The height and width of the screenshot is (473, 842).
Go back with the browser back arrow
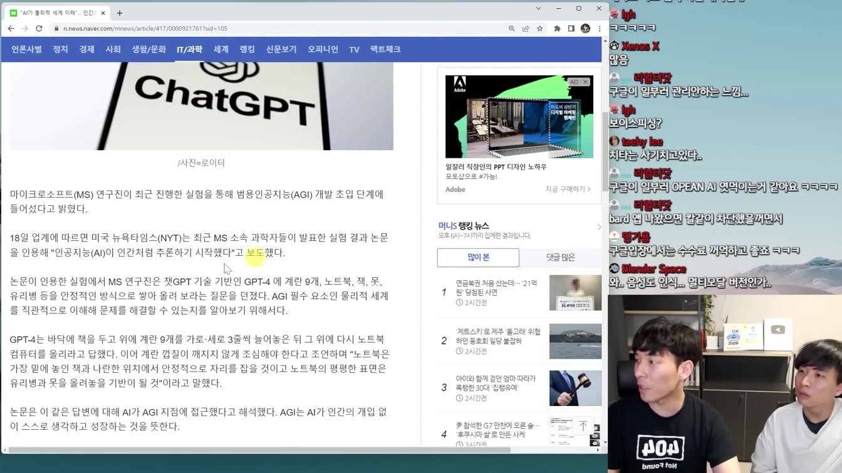click(11, 28)
